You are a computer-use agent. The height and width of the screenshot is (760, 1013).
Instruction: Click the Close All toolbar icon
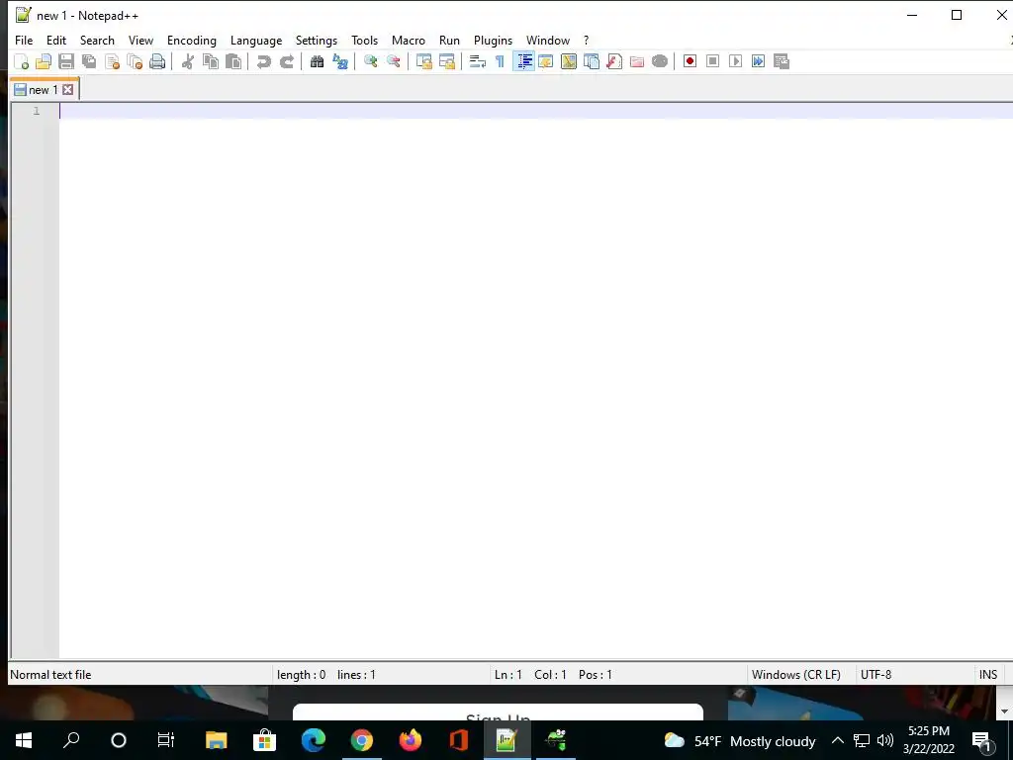pyautogui.click(x=135, y=61)
